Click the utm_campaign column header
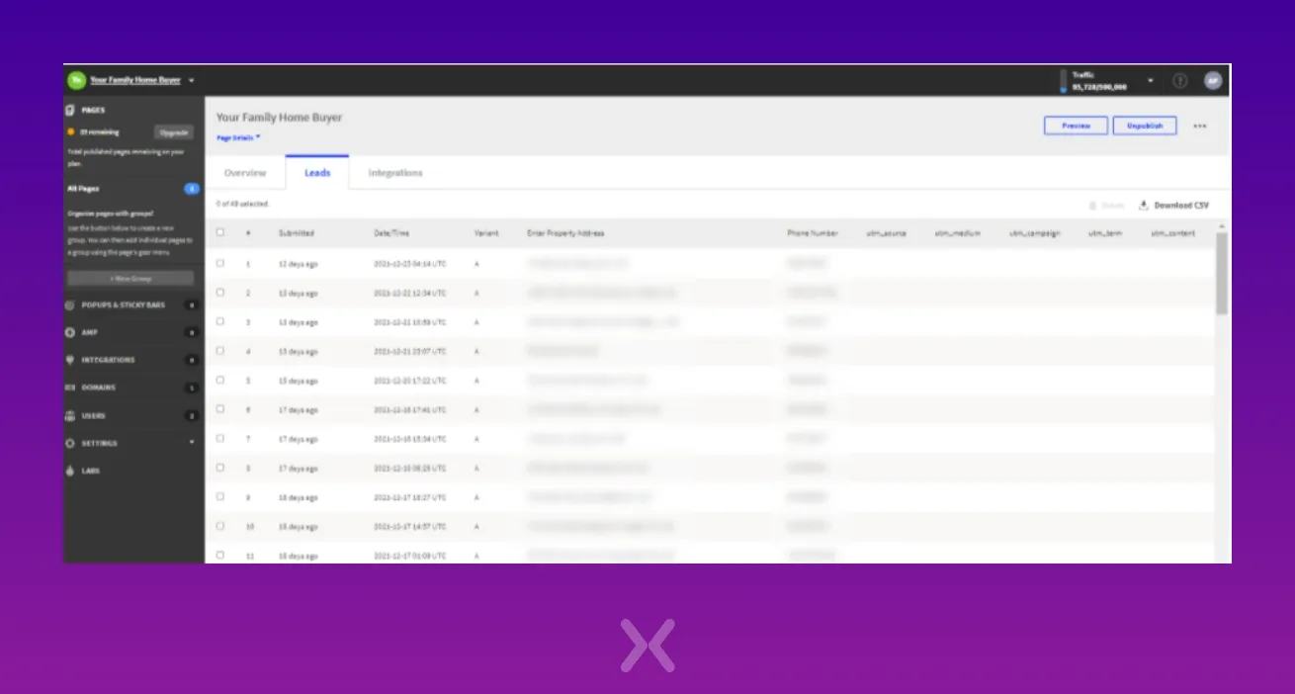 coord(1035,233)
